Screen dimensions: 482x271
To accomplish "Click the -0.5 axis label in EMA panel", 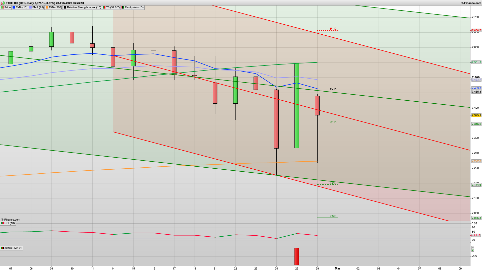I will point(474,256).
